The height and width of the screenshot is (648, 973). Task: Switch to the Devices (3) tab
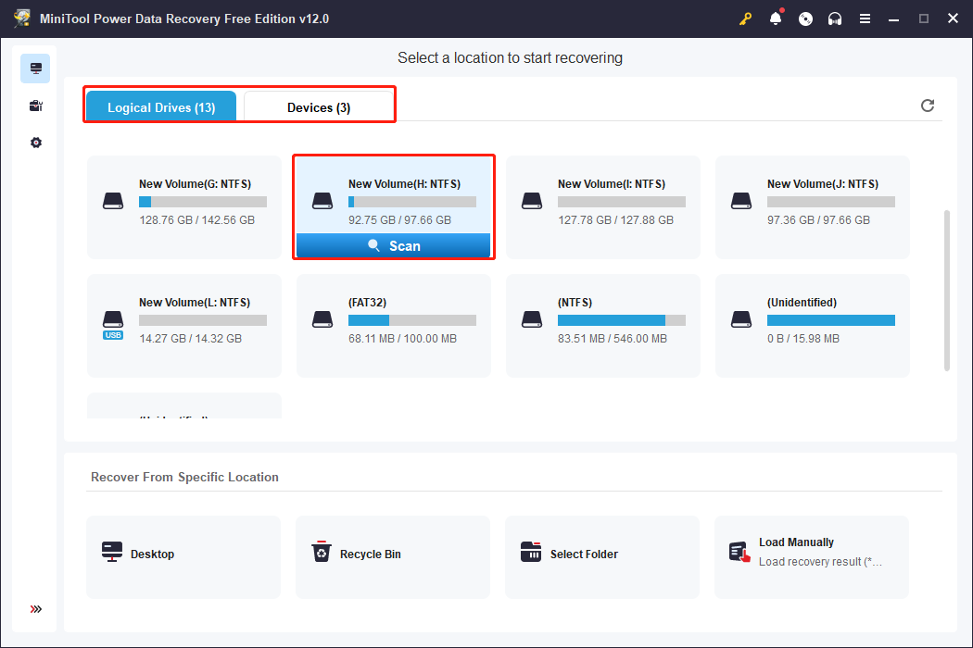point(319,106)
